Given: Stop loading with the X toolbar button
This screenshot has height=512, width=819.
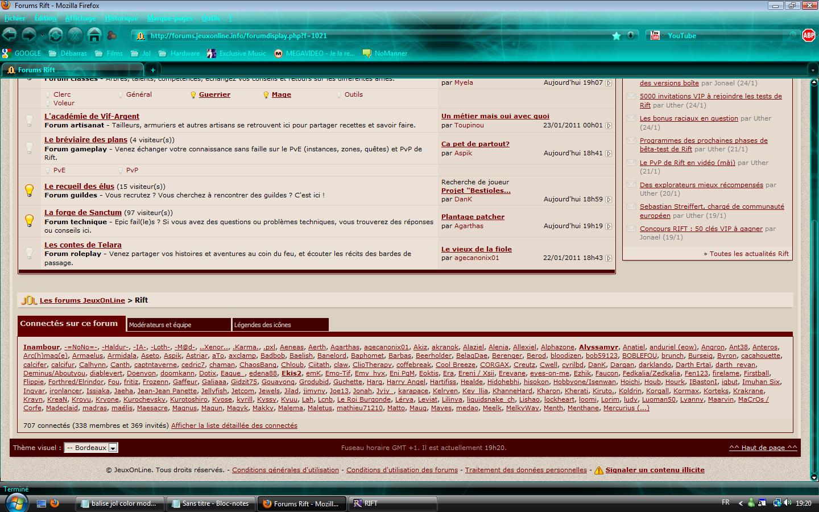Looking at the screenshot, I should [x=75, y=35].
